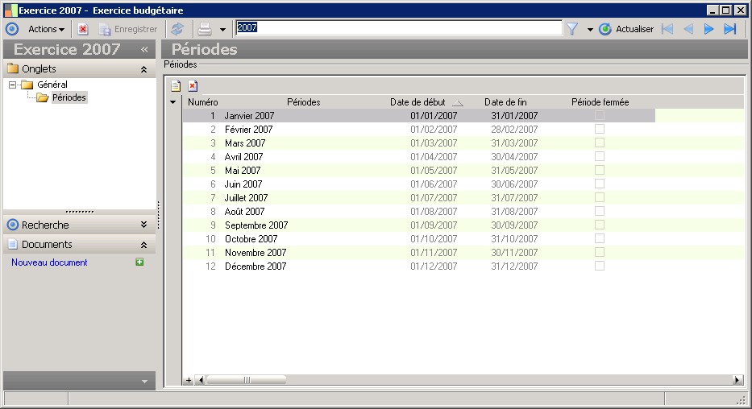Select the Général folder in tree
Screen dimensions: 752x409
(x=45, y=85)
